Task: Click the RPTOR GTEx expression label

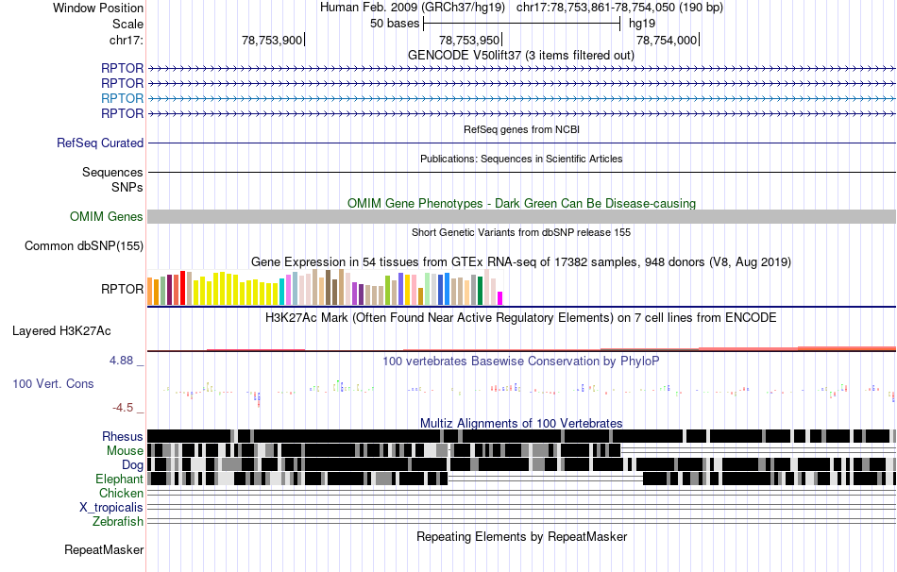Action: pos(122,289)
